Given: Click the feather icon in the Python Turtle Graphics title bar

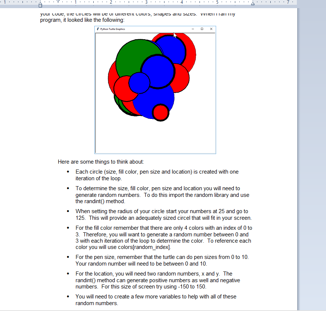Looking at the screenshot, I should coord(98,29).
